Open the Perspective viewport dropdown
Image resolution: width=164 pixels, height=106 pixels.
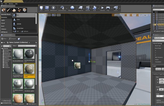[x=47, y=15]
